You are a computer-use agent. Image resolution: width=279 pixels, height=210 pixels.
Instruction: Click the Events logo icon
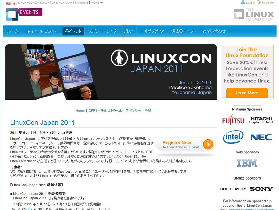pos(12,14)
